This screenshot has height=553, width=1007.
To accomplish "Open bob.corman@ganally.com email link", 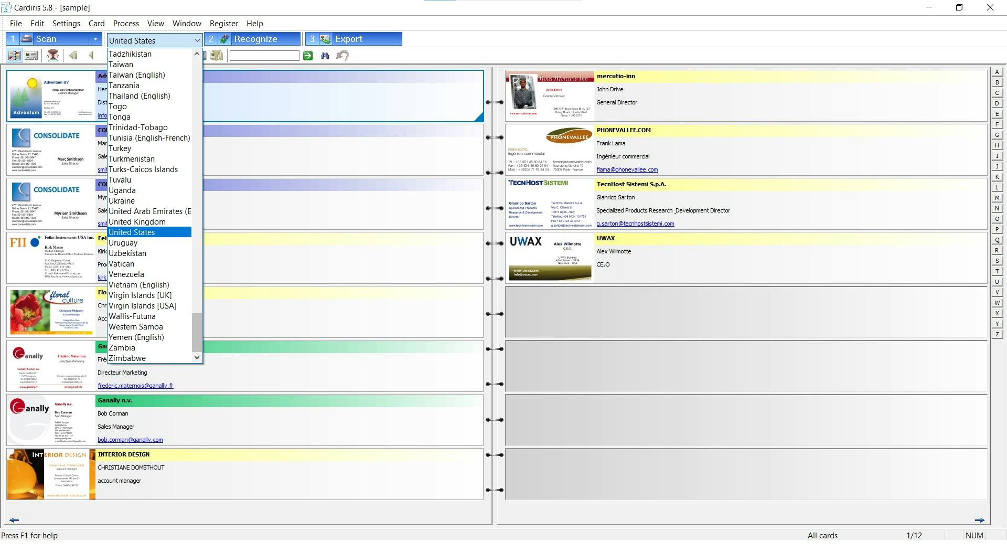I will tap(130, 440).
